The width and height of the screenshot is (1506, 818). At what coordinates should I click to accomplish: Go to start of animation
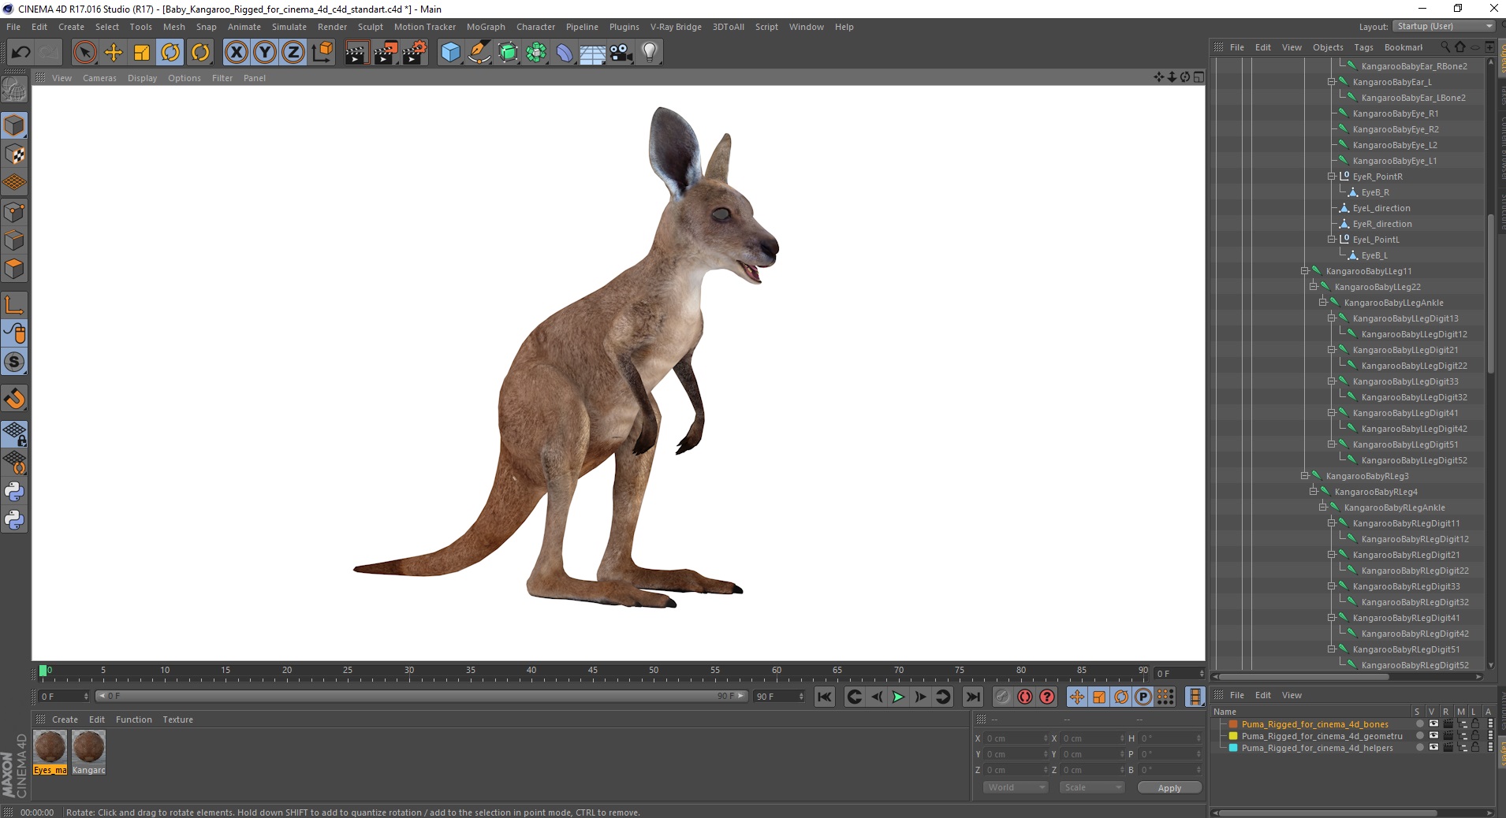[825, 697]
